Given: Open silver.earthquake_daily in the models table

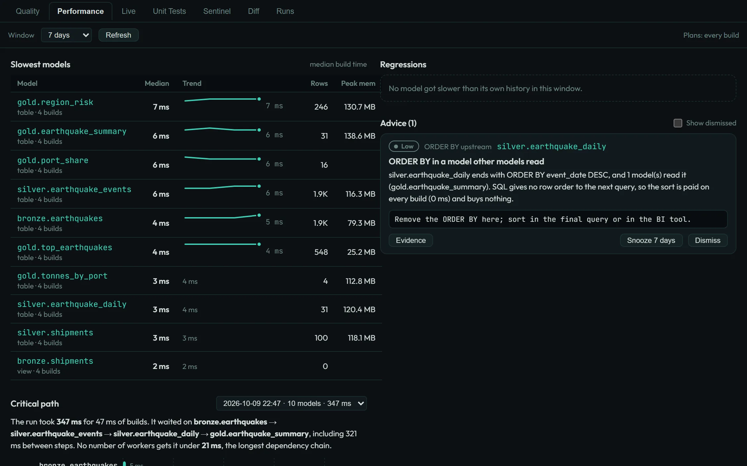Looking at the screenshot, I should pyautogui.click(x=72, y=304).
